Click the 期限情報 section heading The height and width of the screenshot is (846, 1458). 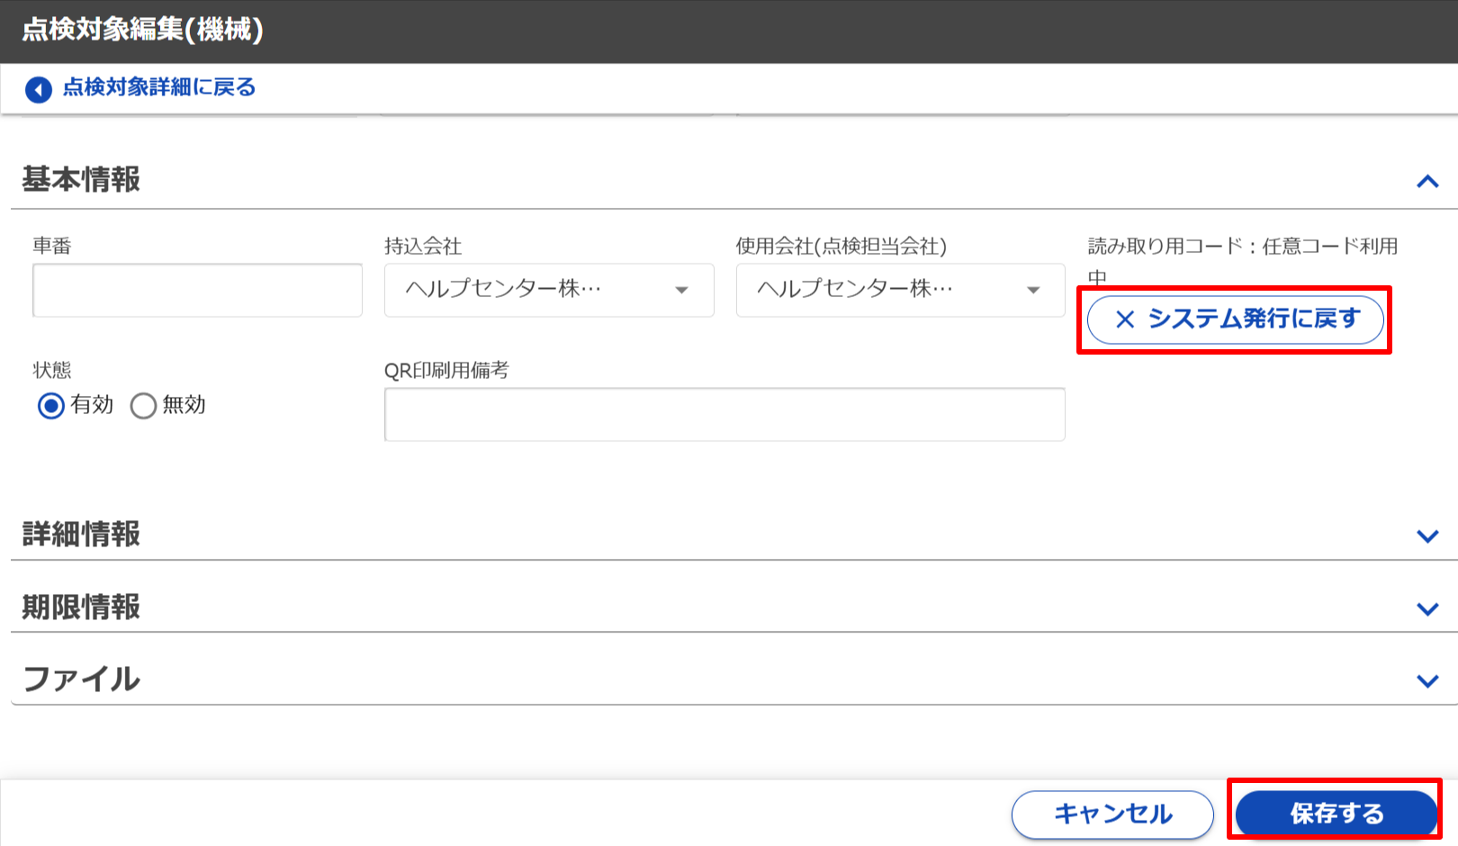coord(81,607)
